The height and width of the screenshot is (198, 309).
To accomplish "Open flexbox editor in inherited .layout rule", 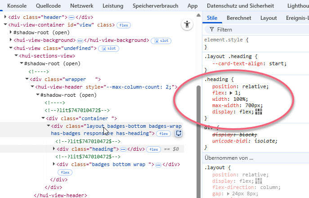I will pos(258,181).
